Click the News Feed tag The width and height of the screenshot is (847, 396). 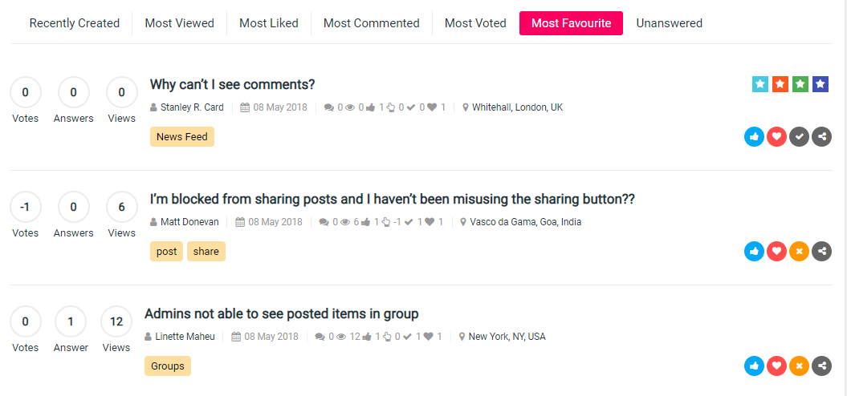[182, 137]
